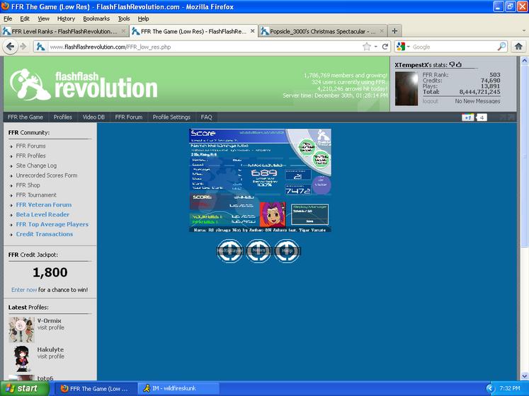Close the Popsicle_3000's Christmas Spectacular tab
Viewport: 529px width, 396px height.
click(x=382, y=31)
